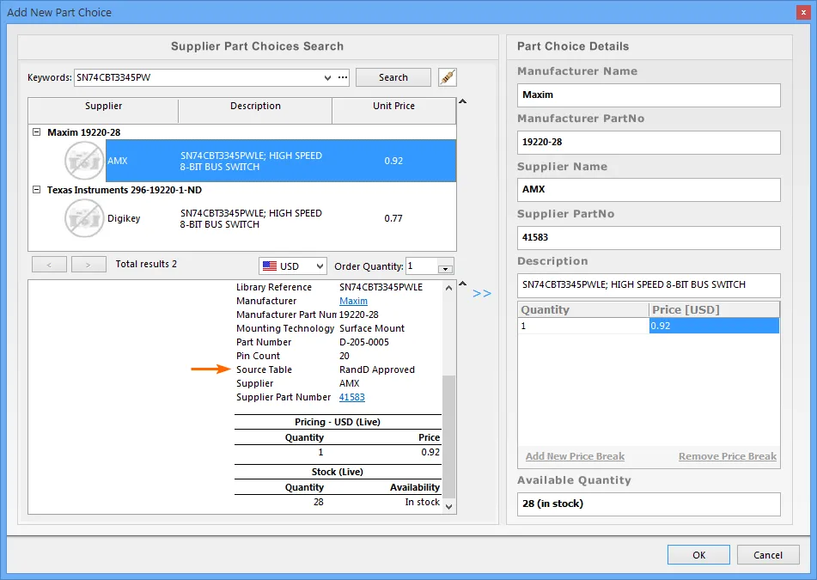Click the Price [USD] column header
817x580 pixels.
(715, 309)
